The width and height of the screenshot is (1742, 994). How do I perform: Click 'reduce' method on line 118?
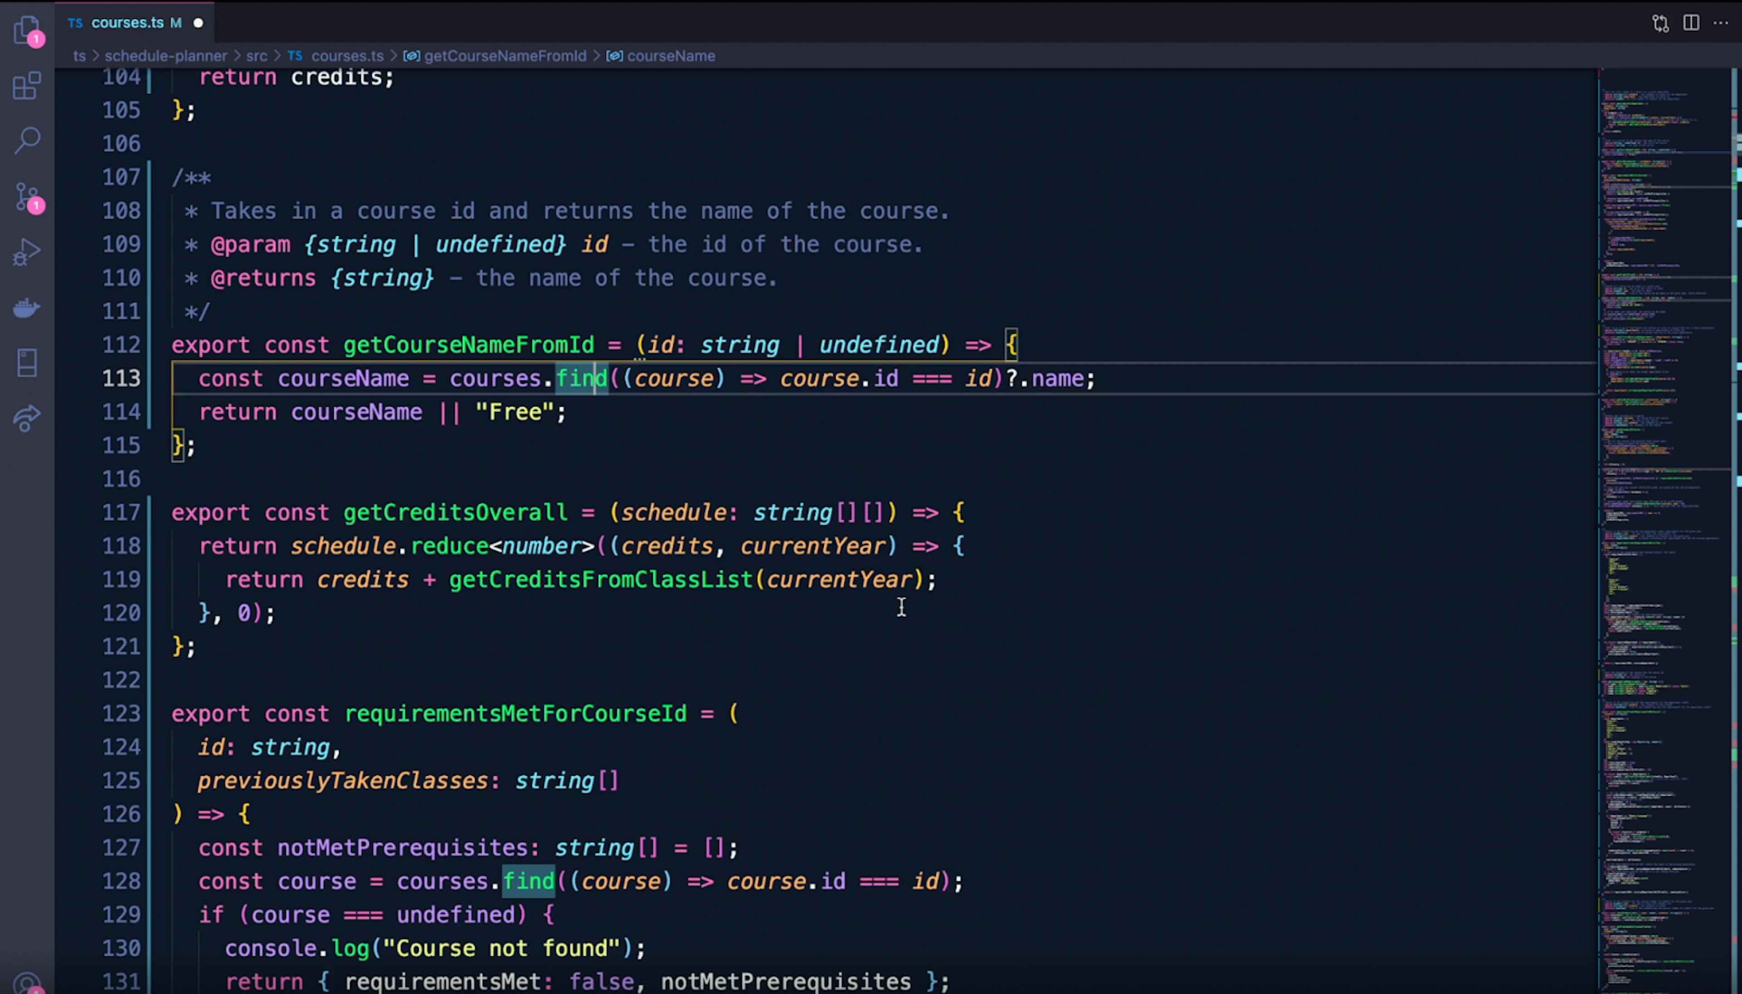click(449, 546)
